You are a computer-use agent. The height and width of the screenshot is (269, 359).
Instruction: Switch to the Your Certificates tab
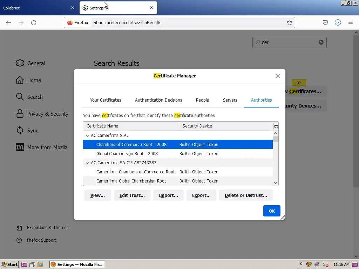coord(105,100)
